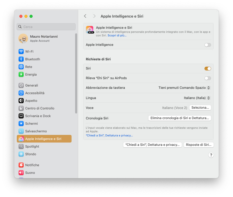Image resolution: width=233 pixels, height=197 pixels.
Task: Click the Cerca search field
Action: coord(46,27)
